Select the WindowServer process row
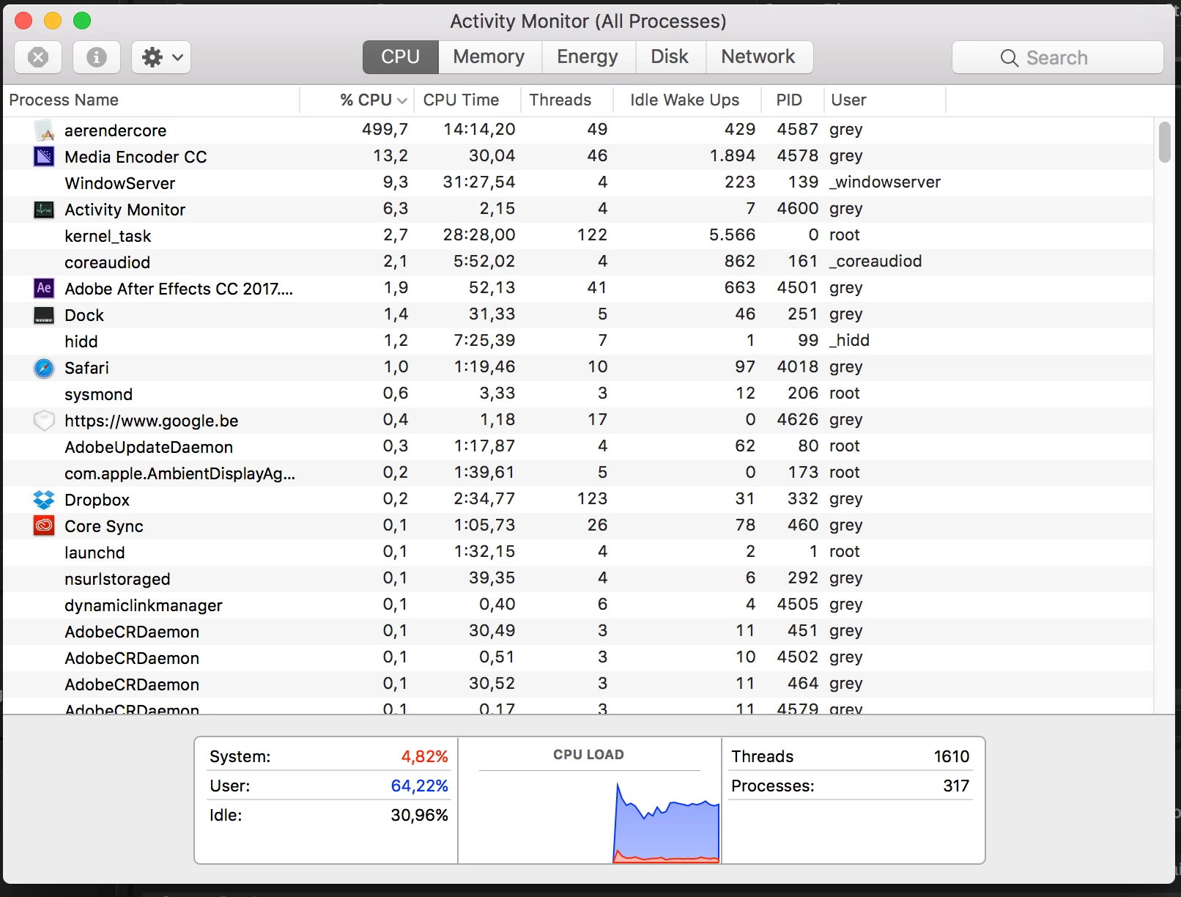Viewport: 1181px width, 897px height. click(x=579, y=183)
